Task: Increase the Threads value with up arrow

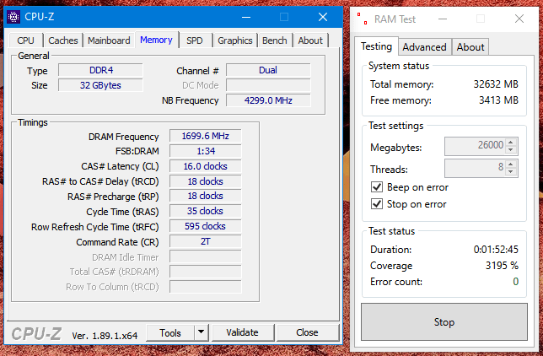Action: pyautogui.click(x=511, y=164)
